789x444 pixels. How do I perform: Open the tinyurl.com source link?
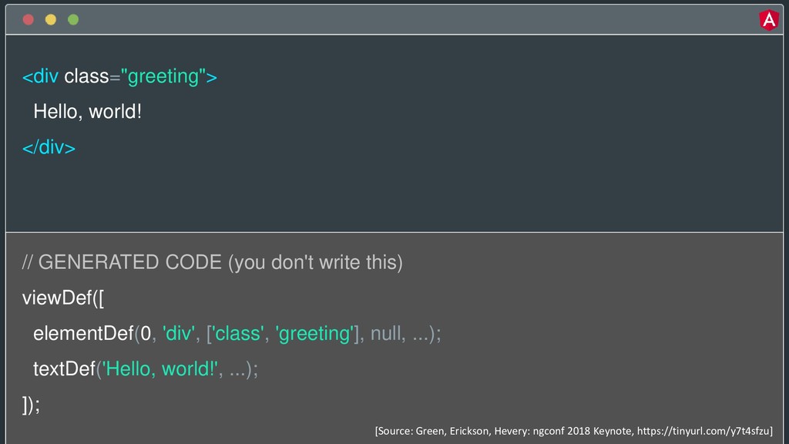tap(703, 431)
